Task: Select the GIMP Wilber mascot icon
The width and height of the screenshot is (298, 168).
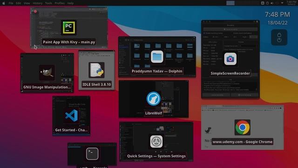Action: 47,73
